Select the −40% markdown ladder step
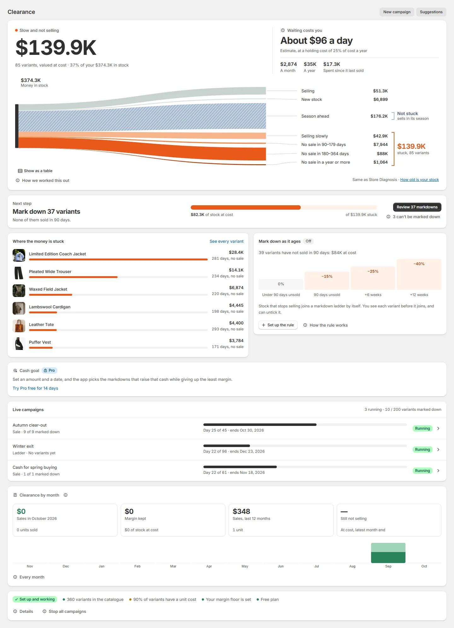This screenshot has width=454, height=628. coord(419,274)
